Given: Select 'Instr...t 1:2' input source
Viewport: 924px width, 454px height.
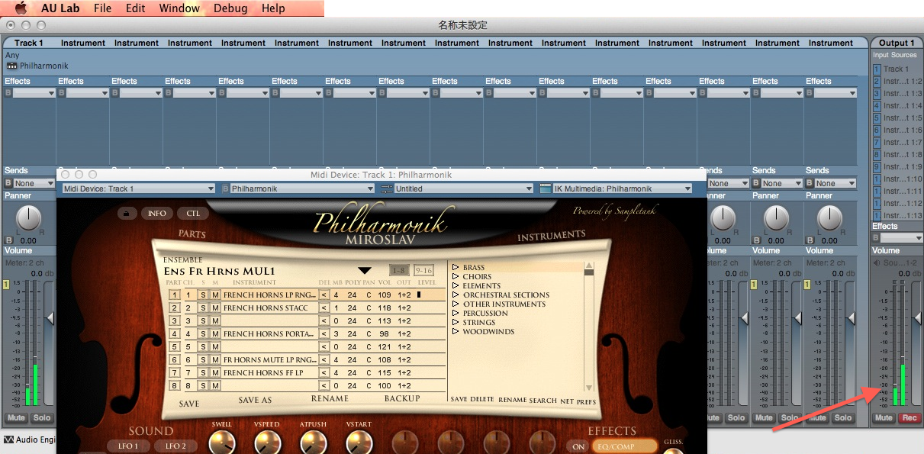Looking at the screenshot, I should [x=903, y=82].
